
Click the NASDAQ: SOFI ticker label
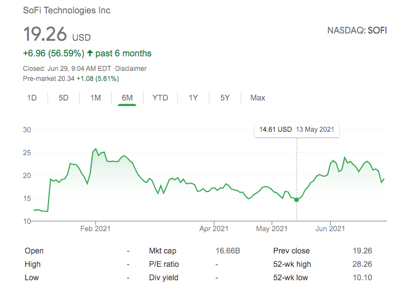click(357, 30)
